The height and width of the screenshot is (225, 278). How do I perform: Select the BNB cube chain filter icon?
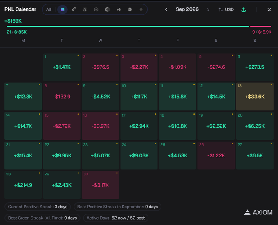96,9
